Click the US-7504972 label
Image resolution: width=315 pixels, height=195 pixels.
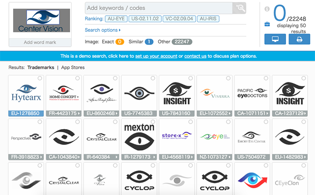[252, 157]
